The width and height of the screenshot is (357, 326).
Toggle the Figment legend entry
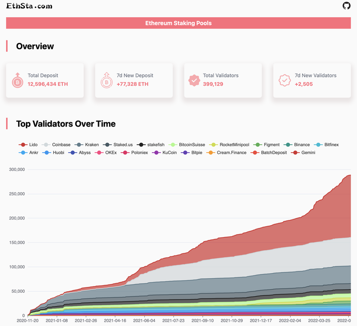(x=267, y=145)
